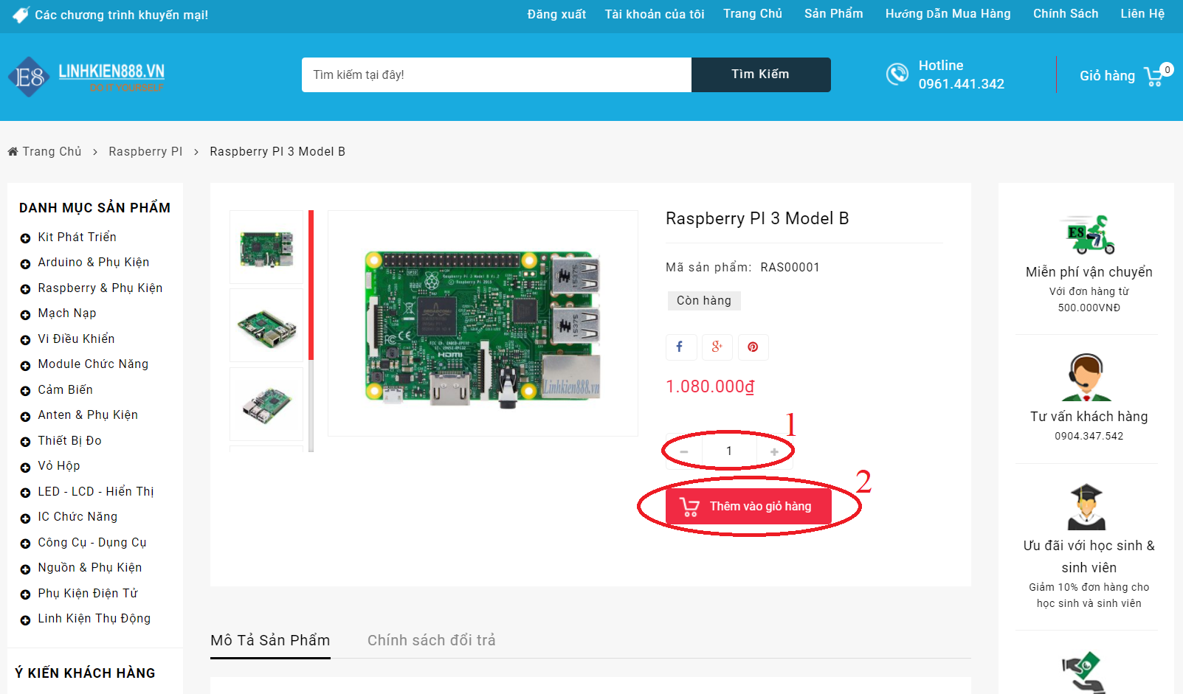Open IC Chức Năng category
The width and height of the screenshot is (1183, 694).
[77, 517]
